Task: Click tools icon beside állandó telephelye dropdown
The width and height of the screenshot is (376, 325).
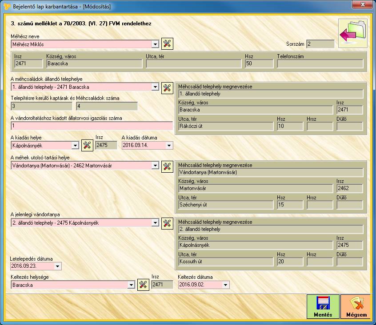Action: [167, 87]
